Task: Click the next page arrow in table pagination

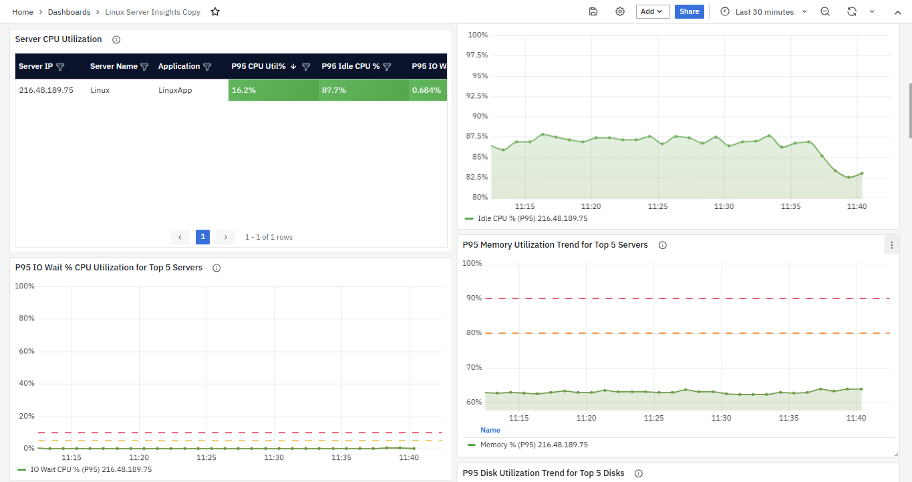Action: point(226,237)
